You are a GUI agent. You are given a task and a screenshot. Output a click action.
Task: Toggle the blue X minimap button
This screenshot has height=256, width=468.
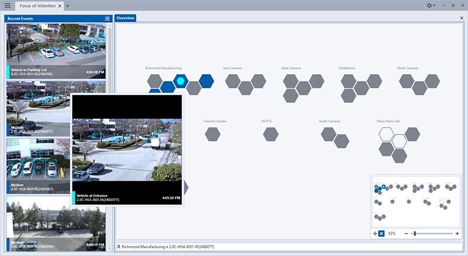click(x=381, y=233)
